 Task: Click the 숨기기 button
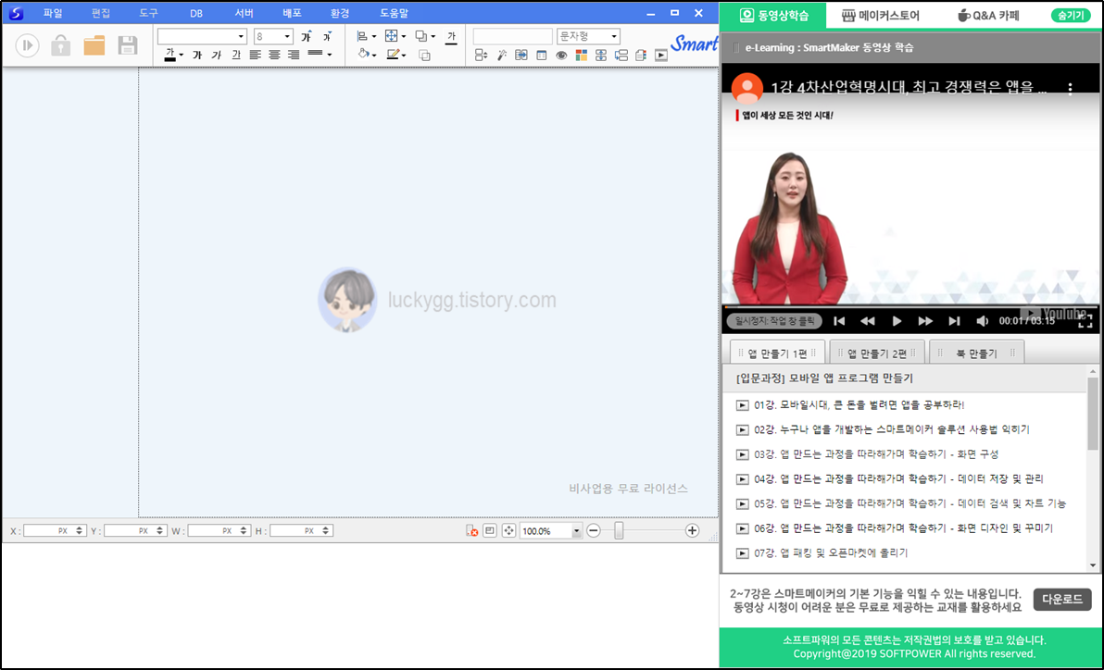[x=1071, y=15]
